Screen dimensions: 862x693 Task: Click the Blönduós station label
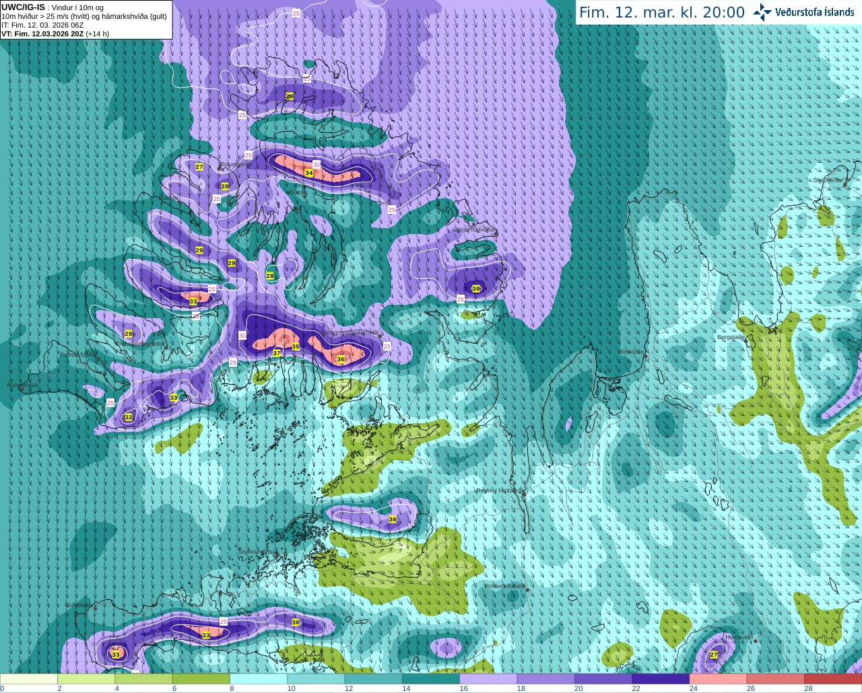click(x=632, y=352)
